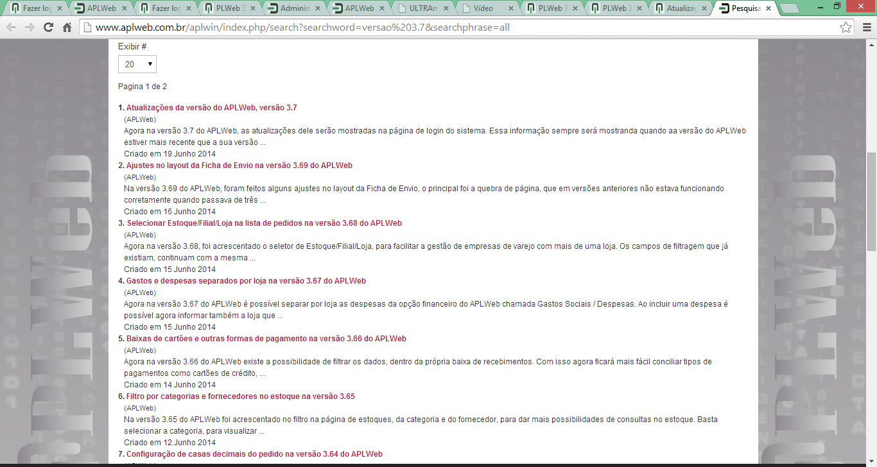Viewport: 877px width, 467px height.
Task: Close the active Pesquisa tab
Action: 769,8
